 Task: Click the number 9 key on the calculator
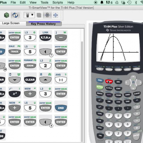(x=128, y=115)
